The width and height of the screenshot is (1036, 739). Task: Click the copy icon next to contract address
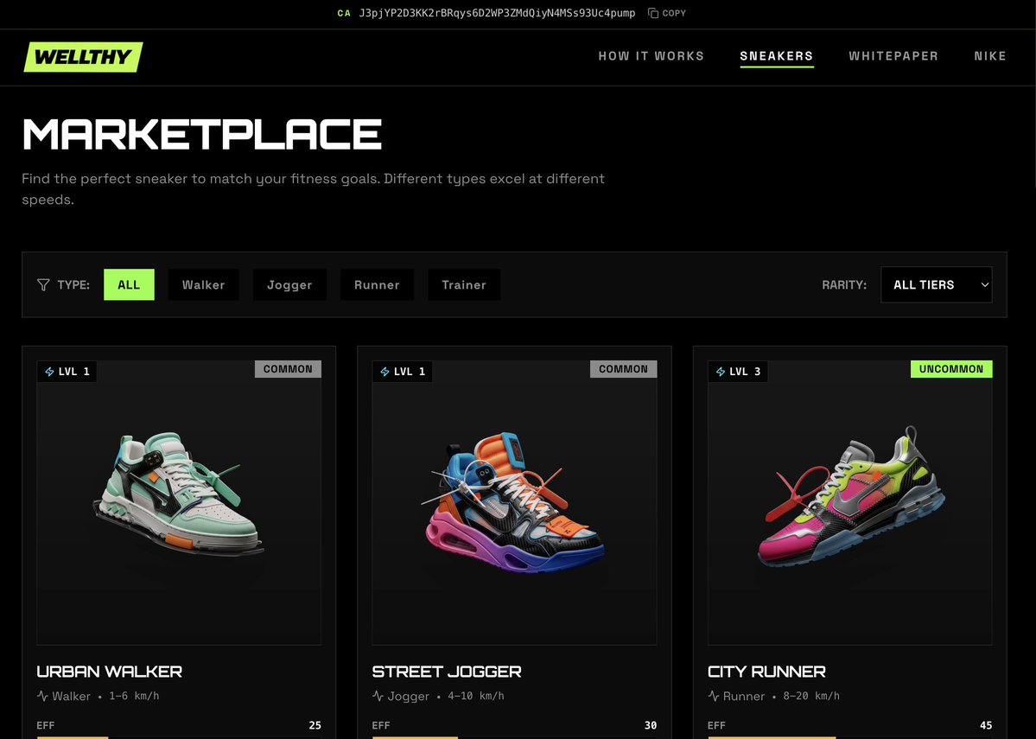pyautogui.click(x=652, y=13)
